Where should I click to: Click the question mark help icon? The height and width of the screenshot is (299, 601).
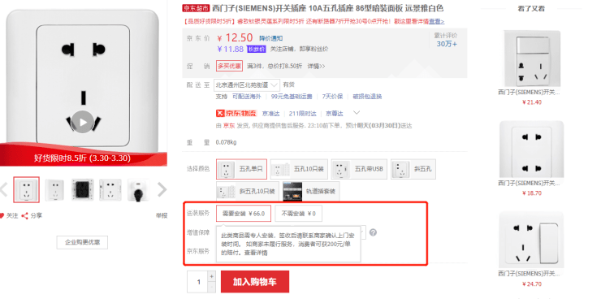(x=373, y=232)
